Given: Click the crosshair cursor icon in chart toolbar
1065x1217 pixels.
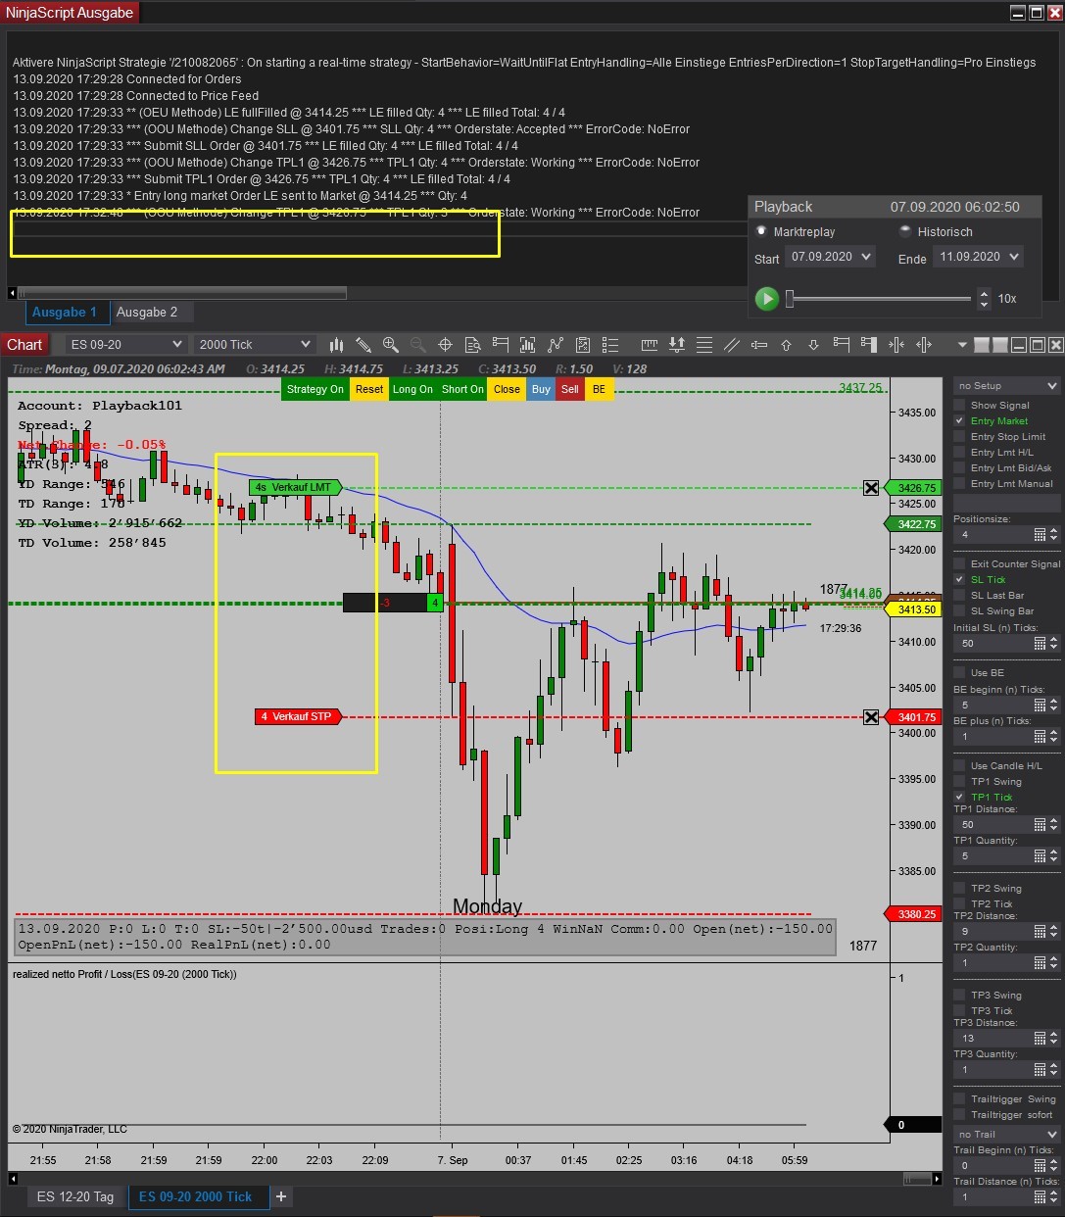Looking at the screenshot, I should (445, 344).
